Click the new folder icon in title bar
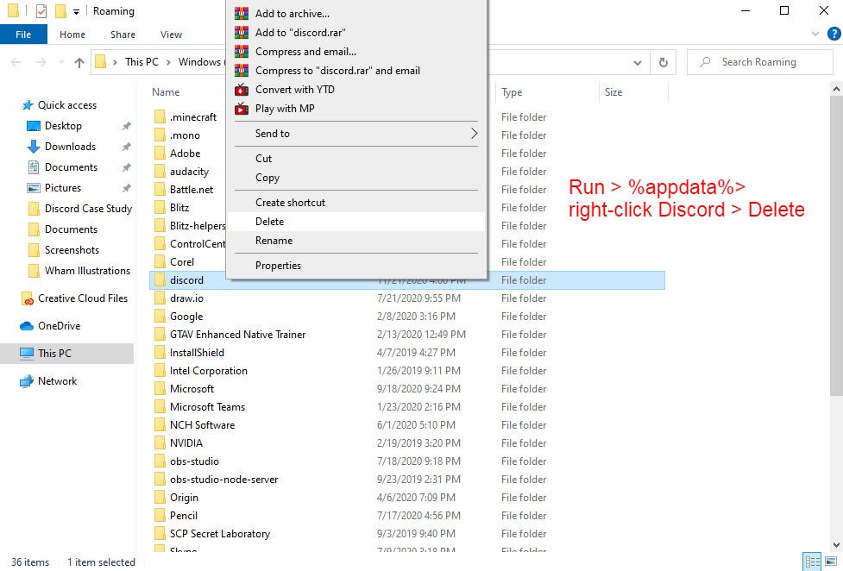 60,10
